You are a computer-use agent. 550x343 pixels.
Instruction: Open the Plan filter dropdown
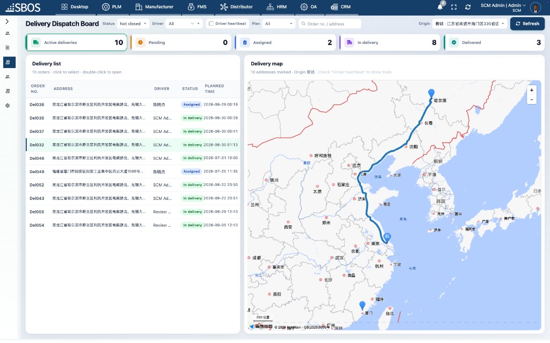279,24
